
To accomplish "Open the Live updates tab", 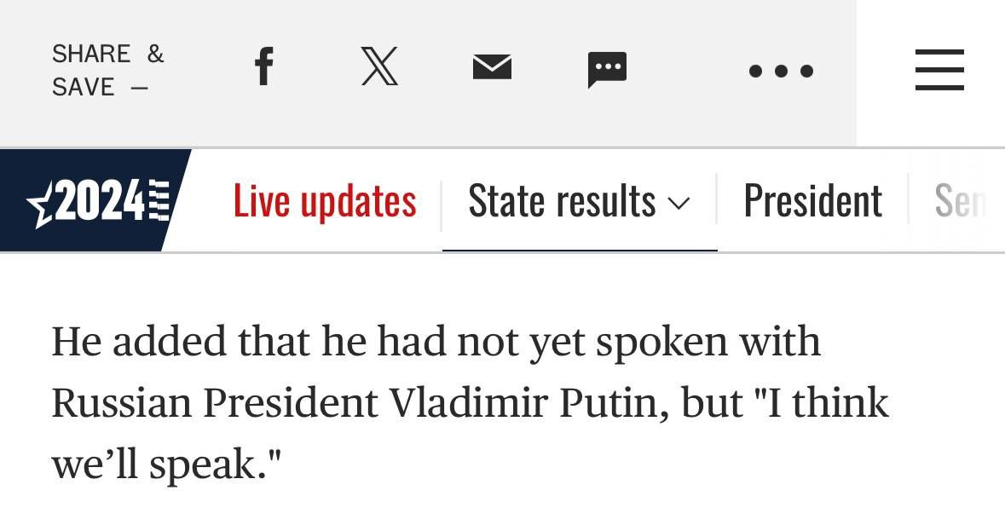I will [325, 202].
